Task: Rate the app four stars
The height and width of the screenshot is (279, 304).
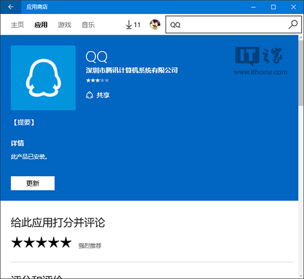Action: (54, 242)
